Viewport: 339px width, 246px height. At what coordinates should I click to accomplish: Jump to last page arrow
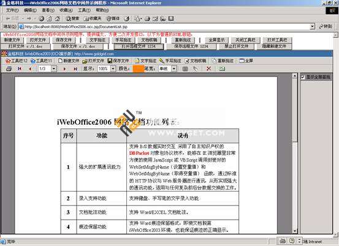click(75, 69)
